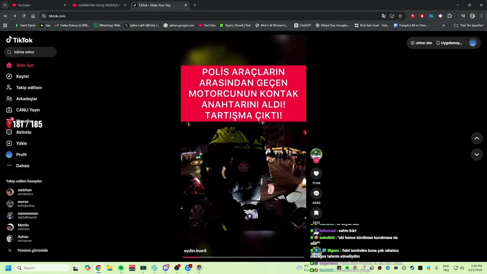
Task: Open the Windows Start menu
Action: (8, 268)
